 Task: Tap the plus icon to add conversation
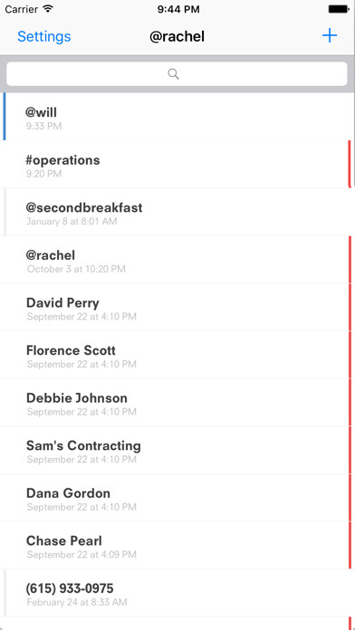point(330,36)
